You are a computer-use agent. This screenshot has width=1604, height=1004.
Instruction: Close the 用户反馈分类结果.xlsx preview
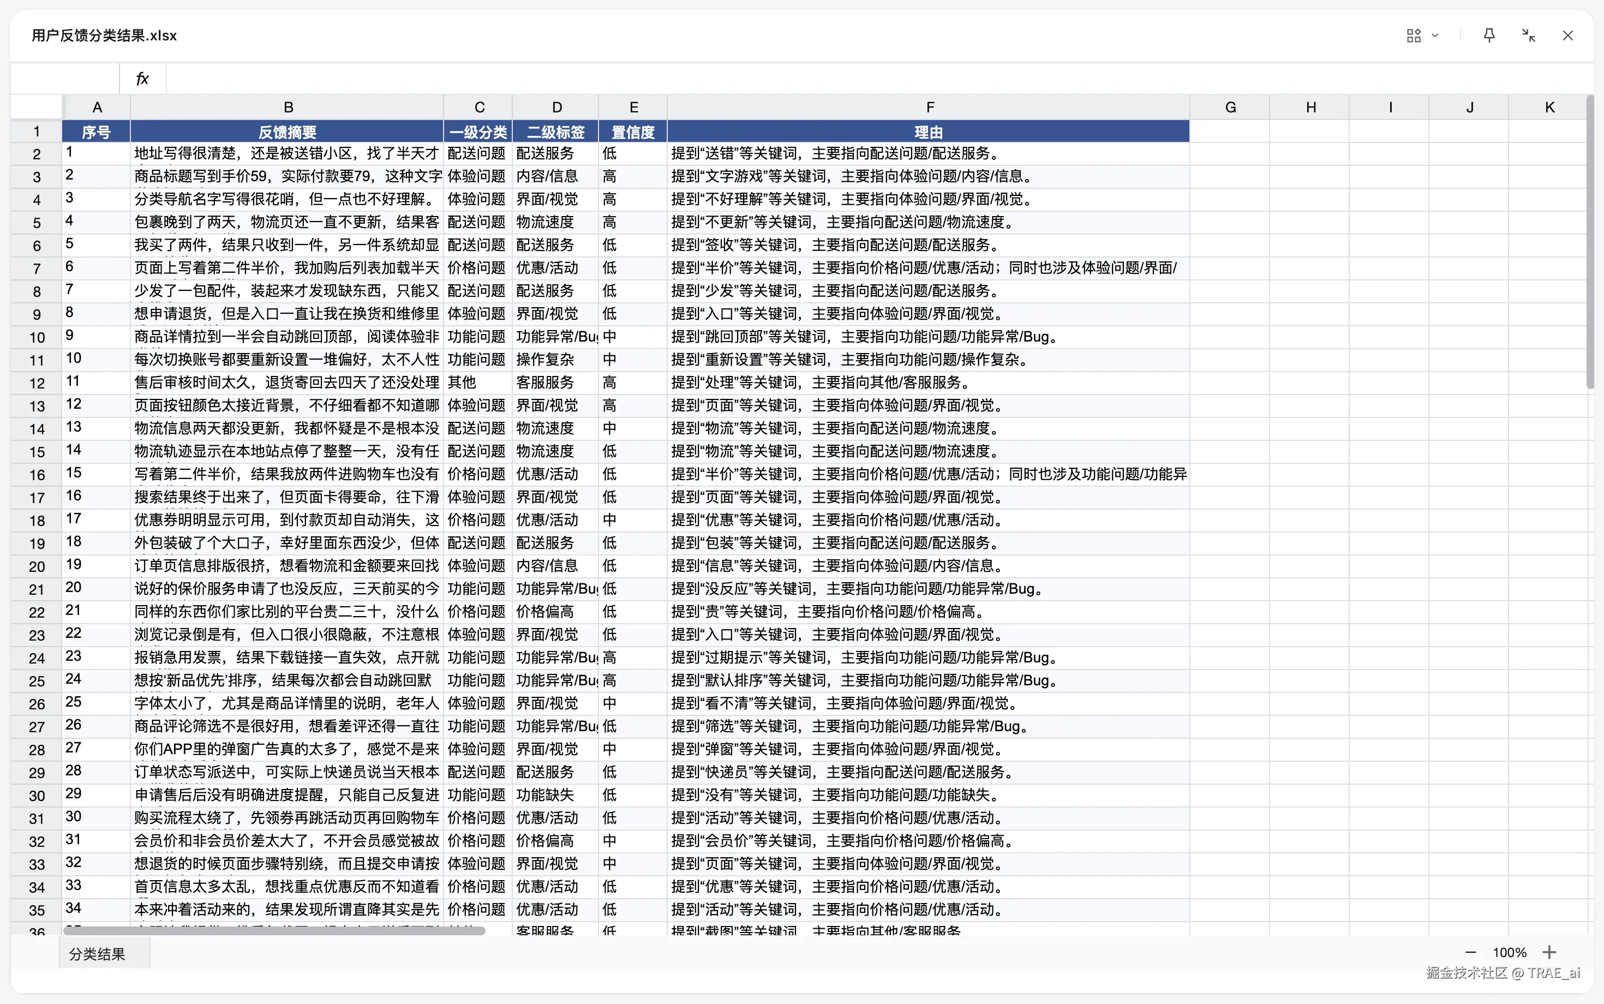pos(1567,36)
